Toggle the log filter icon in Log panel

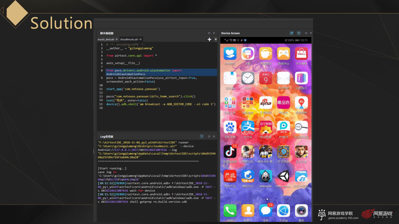[202, 137]
